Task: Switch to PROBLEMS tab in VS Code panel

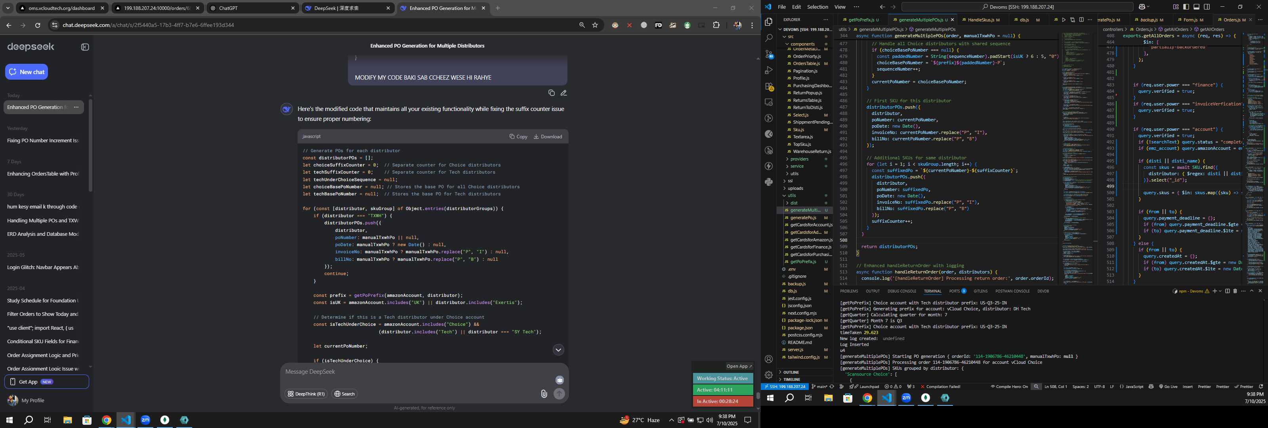Action: tap(849, 291)
